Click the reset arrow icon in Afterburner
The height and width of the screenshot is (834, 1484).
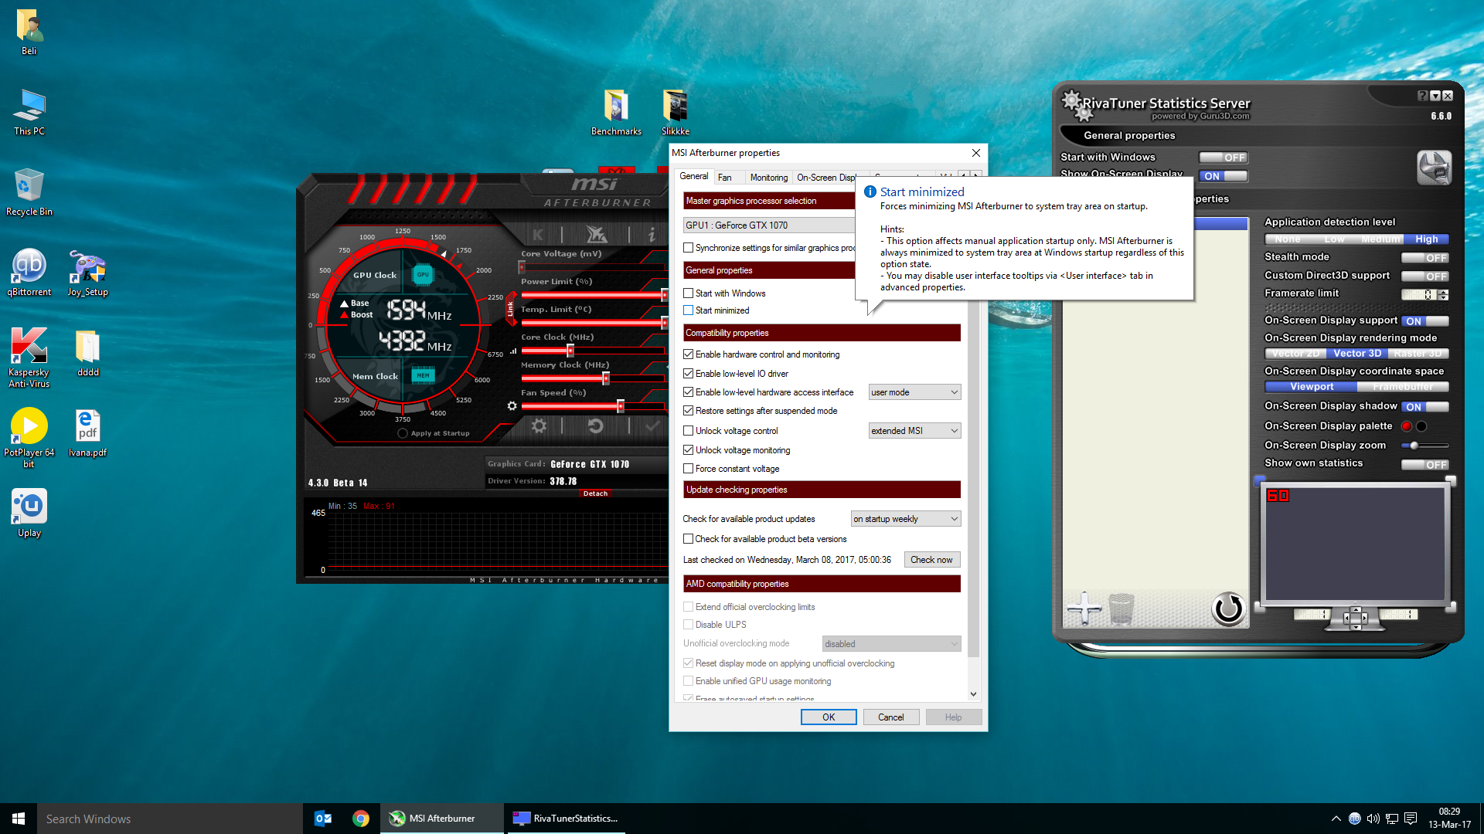(x=595, y=425)
